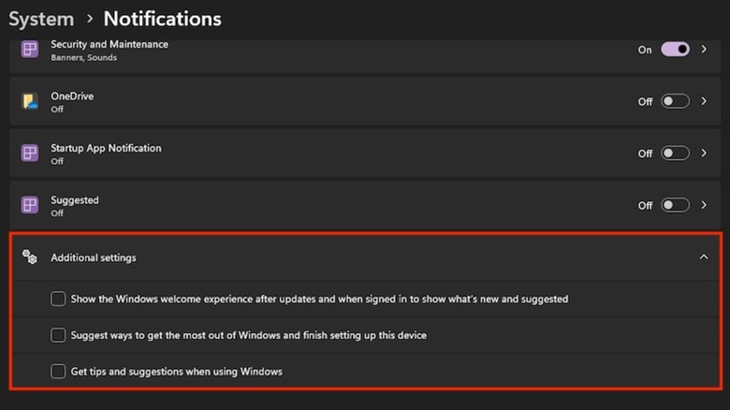
Task: Click the Security and Maintenance app icon
Action: coord(30,50)
